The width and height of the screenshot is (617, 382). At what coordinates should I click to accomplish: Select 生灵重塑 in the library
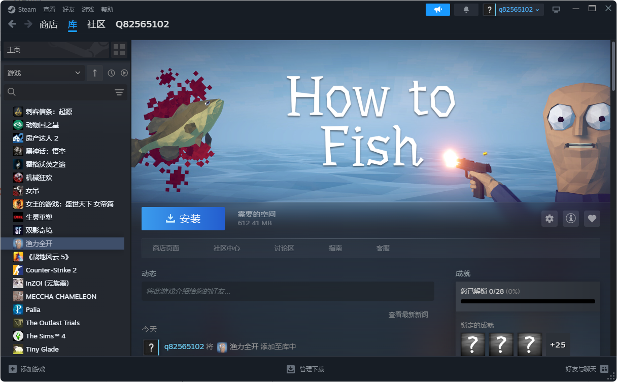click(62, 217)
